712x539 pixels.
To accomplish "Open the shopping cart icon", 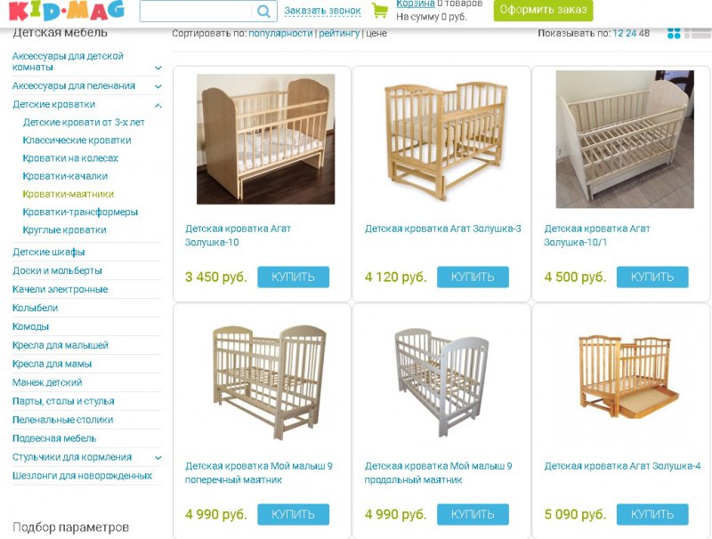I will [x=380, y=11].
